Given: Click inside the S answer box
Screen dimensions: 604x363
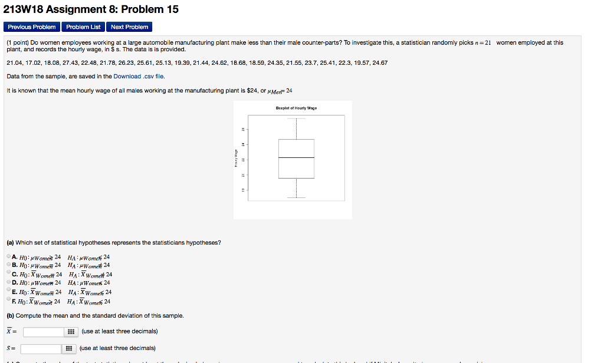Looking at the screenshot, I should (41, 348).
